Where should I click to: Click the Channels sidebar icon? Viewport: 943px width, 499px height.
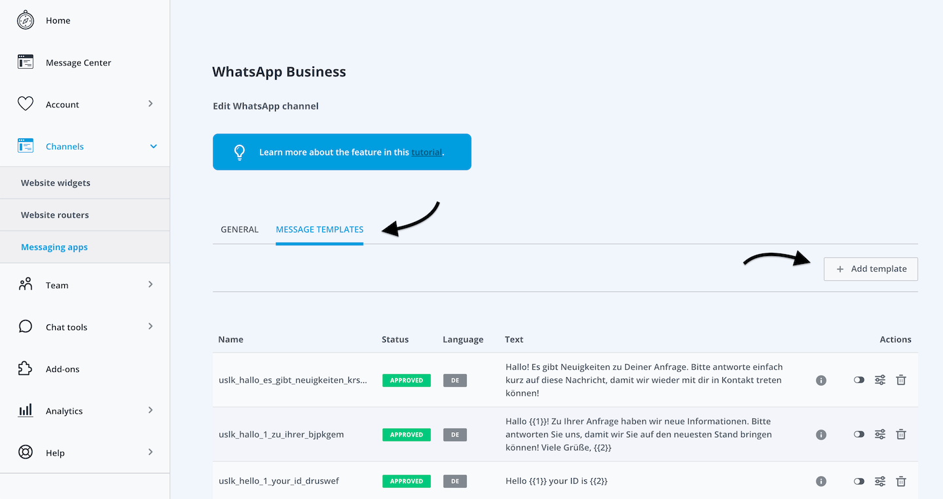26,146
